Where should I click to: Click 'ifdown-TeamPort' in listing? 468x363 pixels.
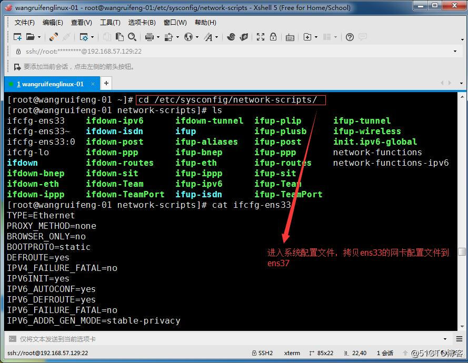coord(125,195)
